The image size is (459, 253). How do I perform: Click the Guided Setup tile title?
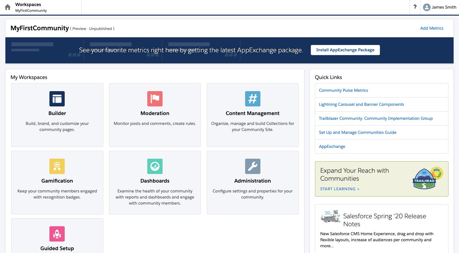tap(57, 248)
